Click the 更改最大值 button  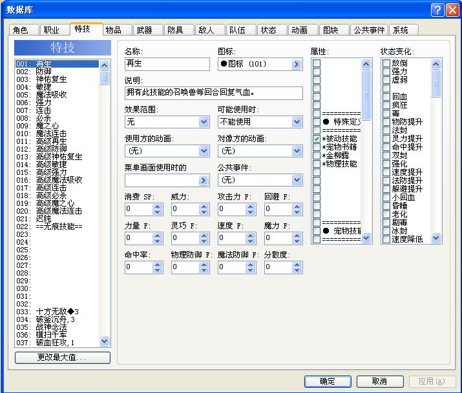(x=63, y=358)
